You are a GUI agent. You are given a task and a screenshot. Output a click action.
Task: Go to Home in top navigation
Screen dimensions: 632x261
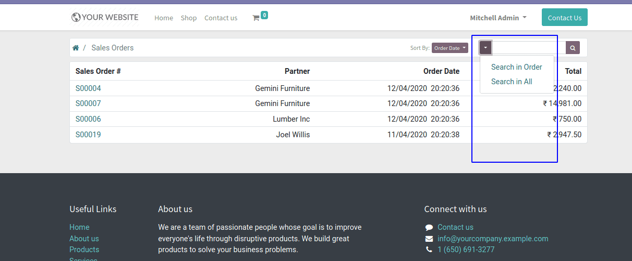(164, 18)
